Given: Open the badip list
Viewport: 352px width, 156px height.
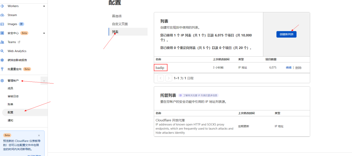Looking at the screenshot, I should coord(161,68).
